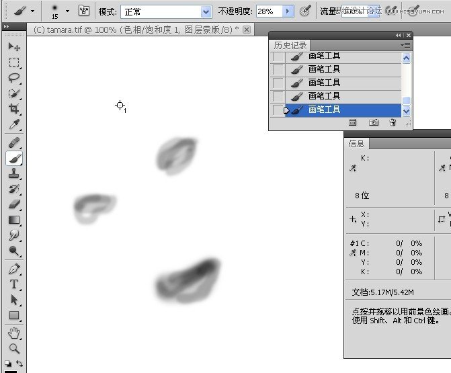Select the Lasso tool

tap(14, 78)
